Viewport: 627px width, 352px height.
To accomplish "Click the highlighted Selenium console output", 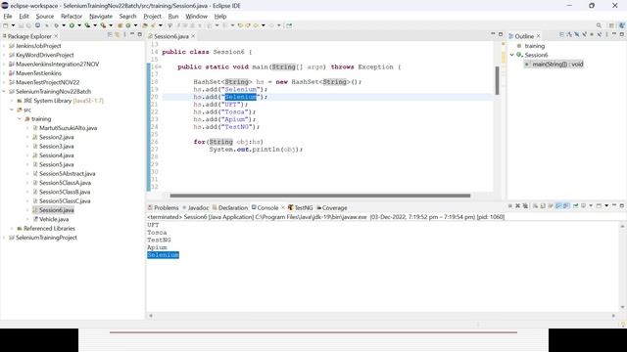I will coord(163,255).
